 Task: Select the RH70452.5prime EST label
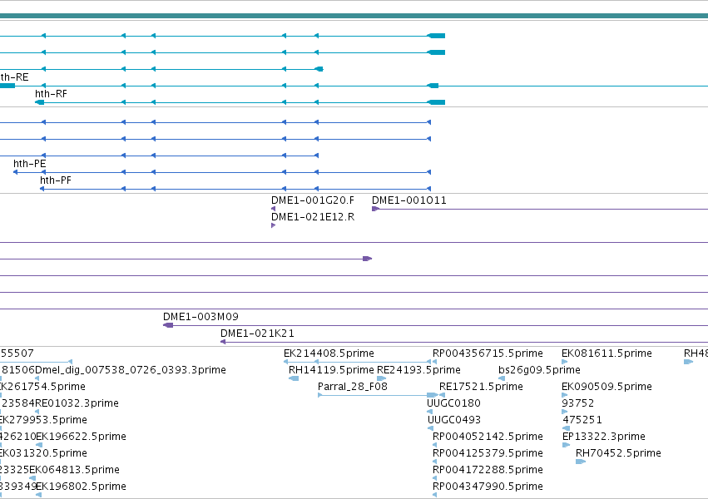[x=618, y=453]
